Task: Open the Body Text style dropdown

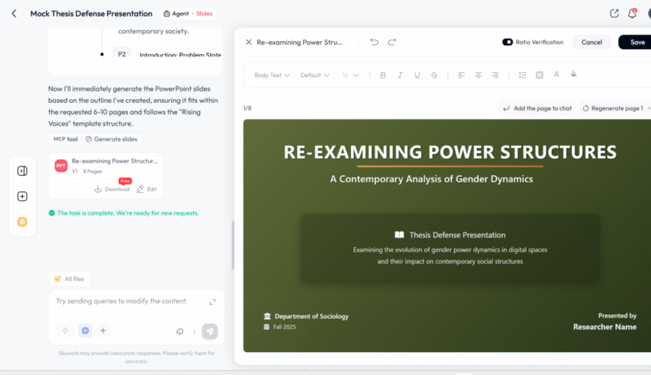Action: tap(271, 75)
